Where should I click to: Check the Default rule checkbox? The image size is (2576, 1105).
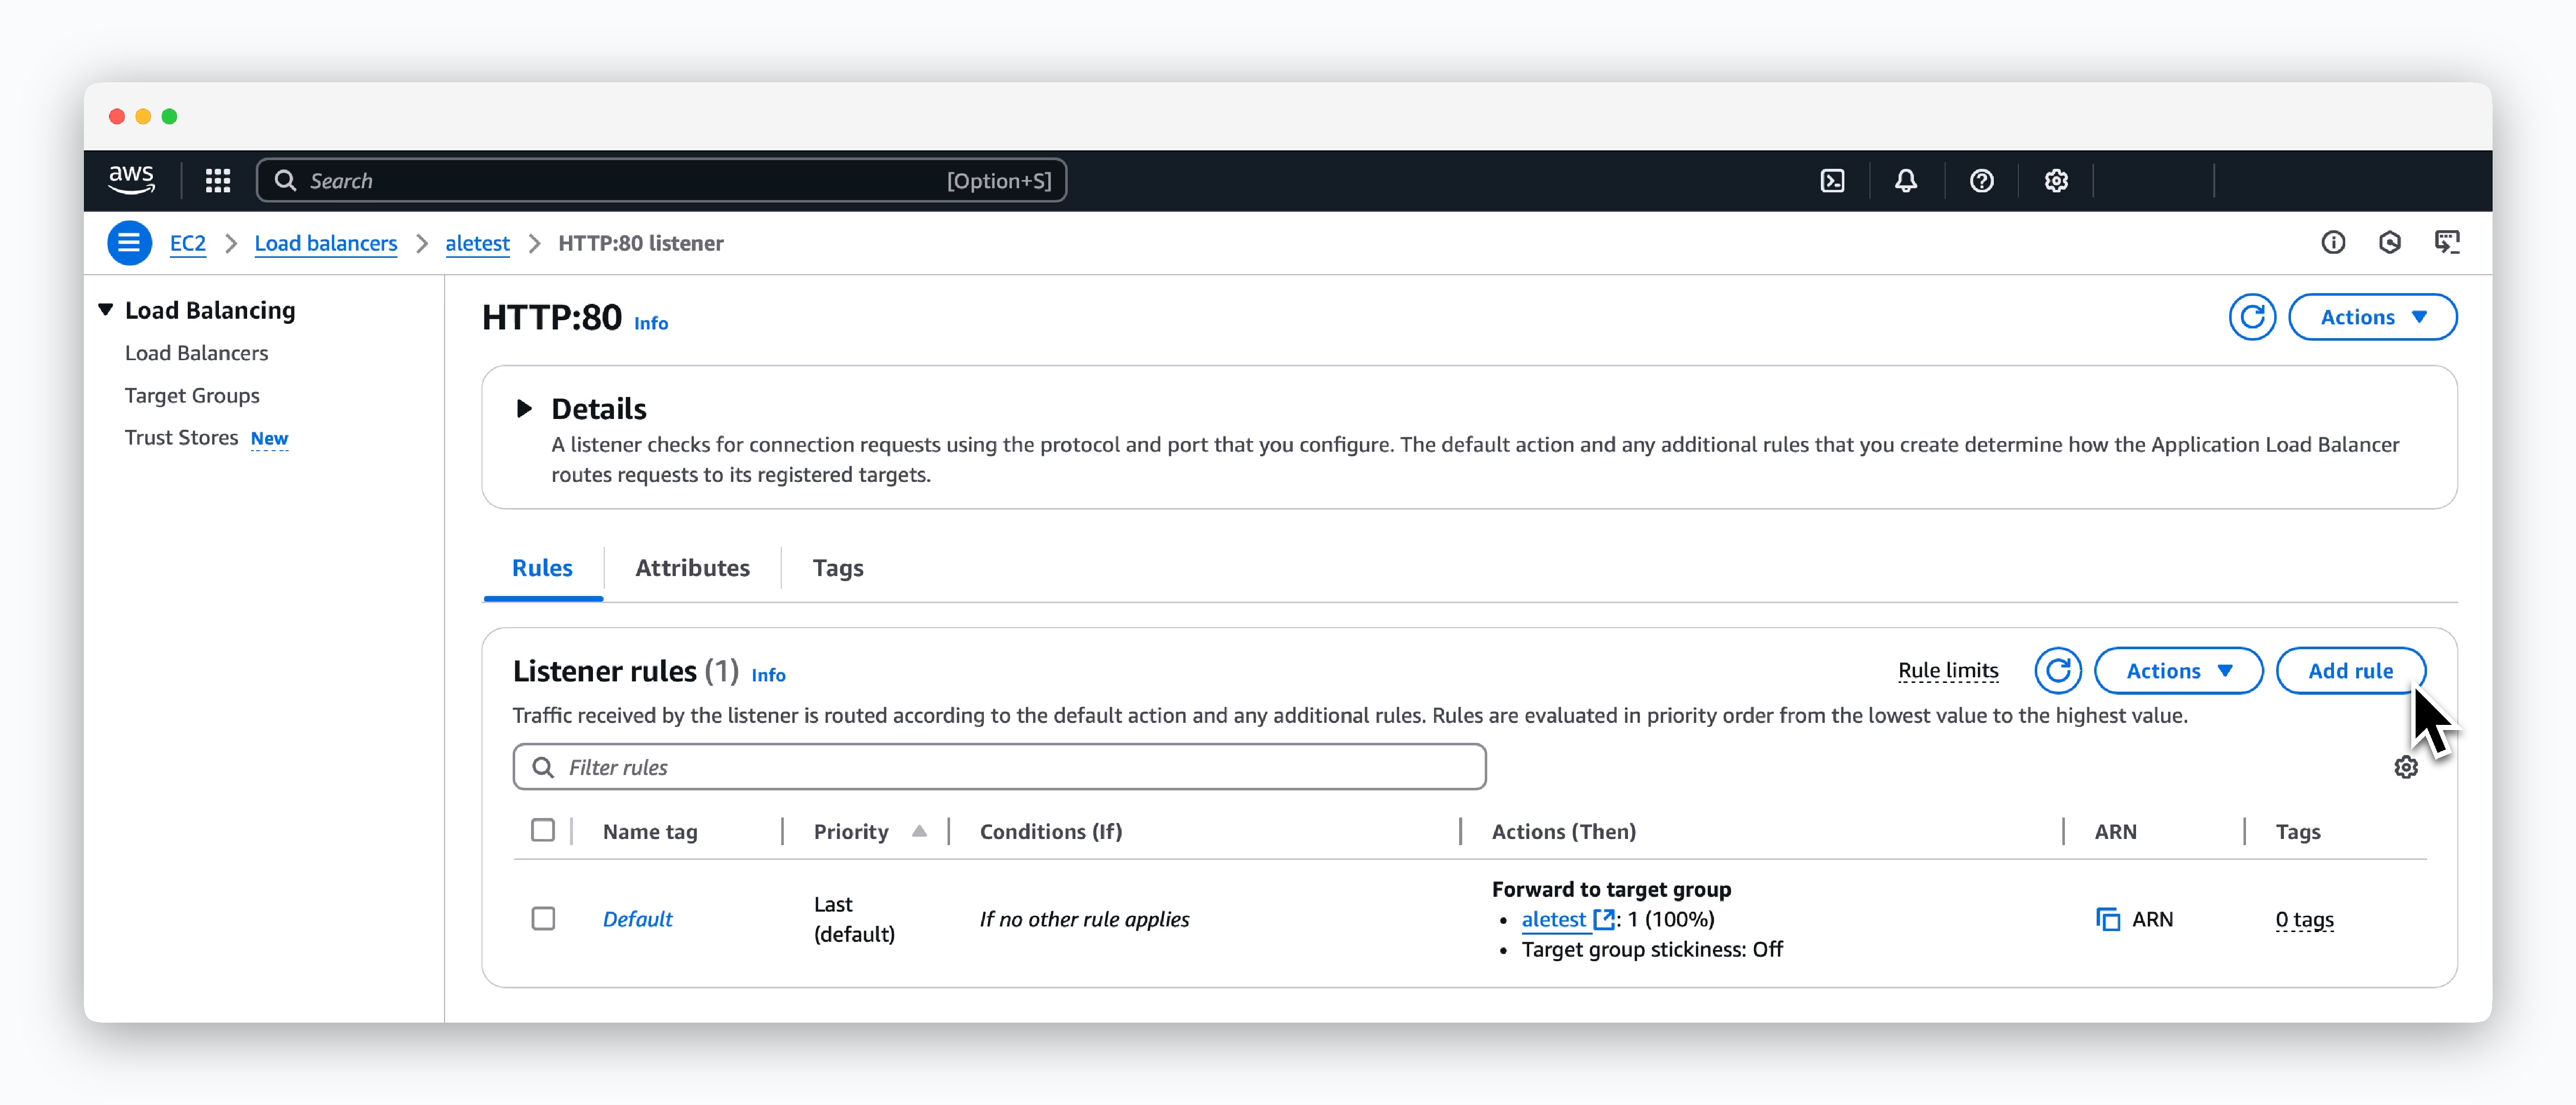(x=543, y=918)
